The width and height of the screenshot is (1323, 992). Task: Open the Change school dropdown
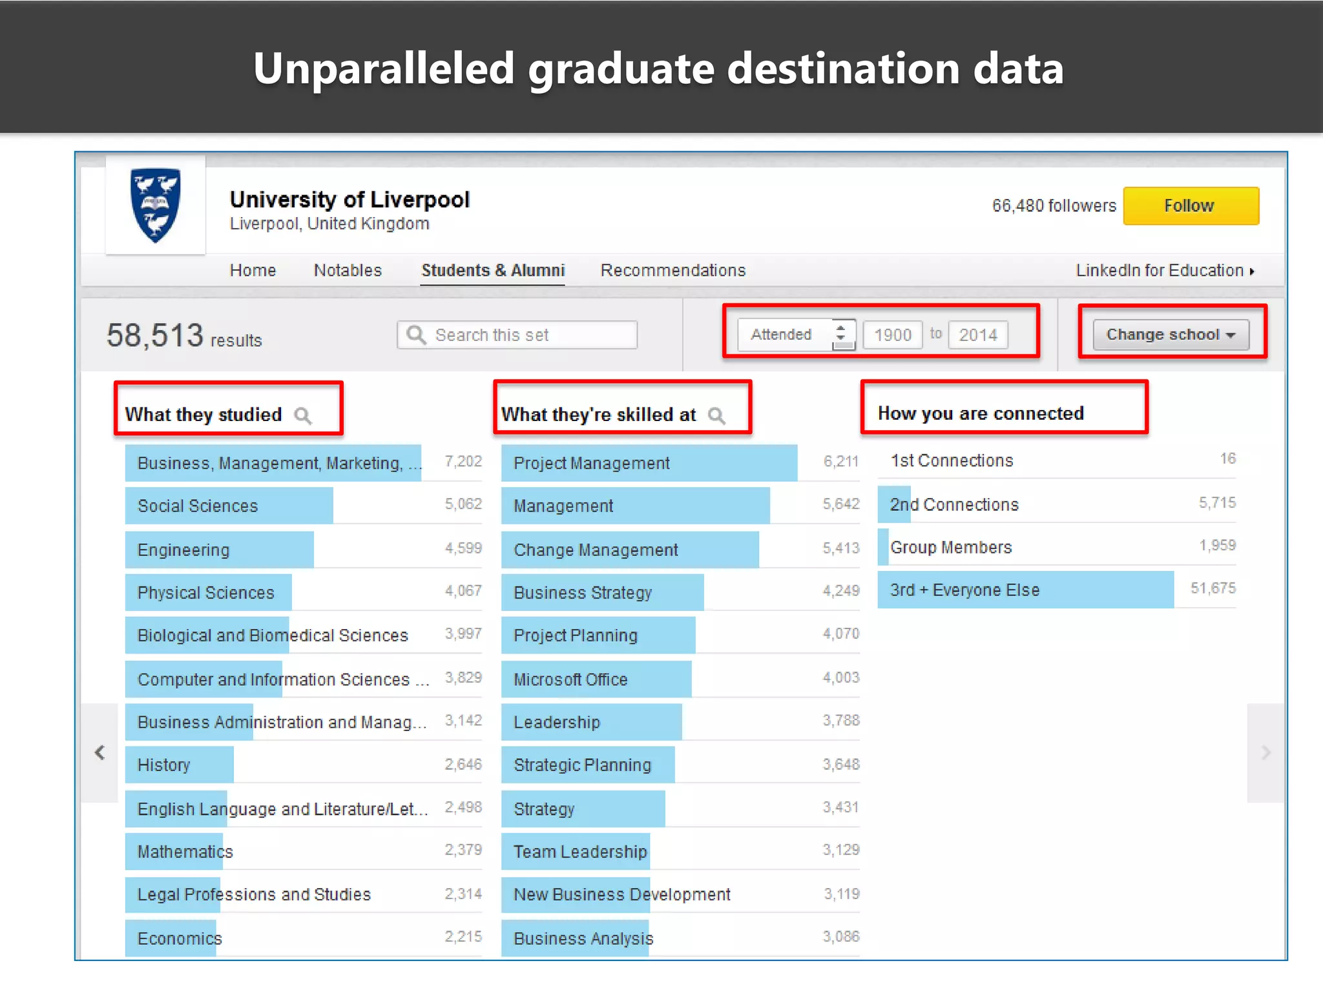pos(1171,335)
